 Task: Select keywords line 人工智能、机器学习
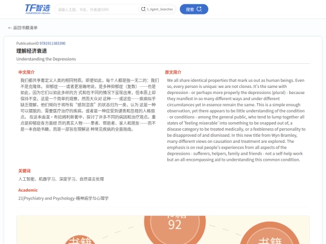(61, 179)
